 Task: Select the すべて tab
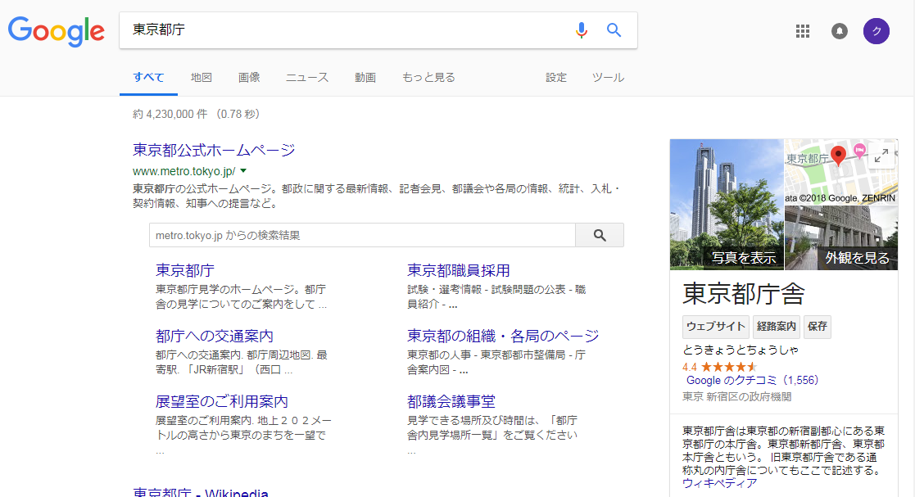[148, 78]
